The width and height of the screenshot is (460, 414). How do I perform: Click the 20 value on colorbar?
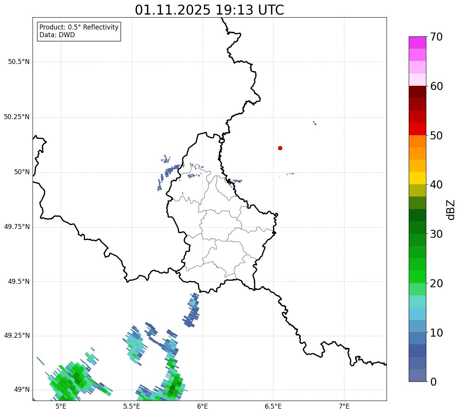436,283
